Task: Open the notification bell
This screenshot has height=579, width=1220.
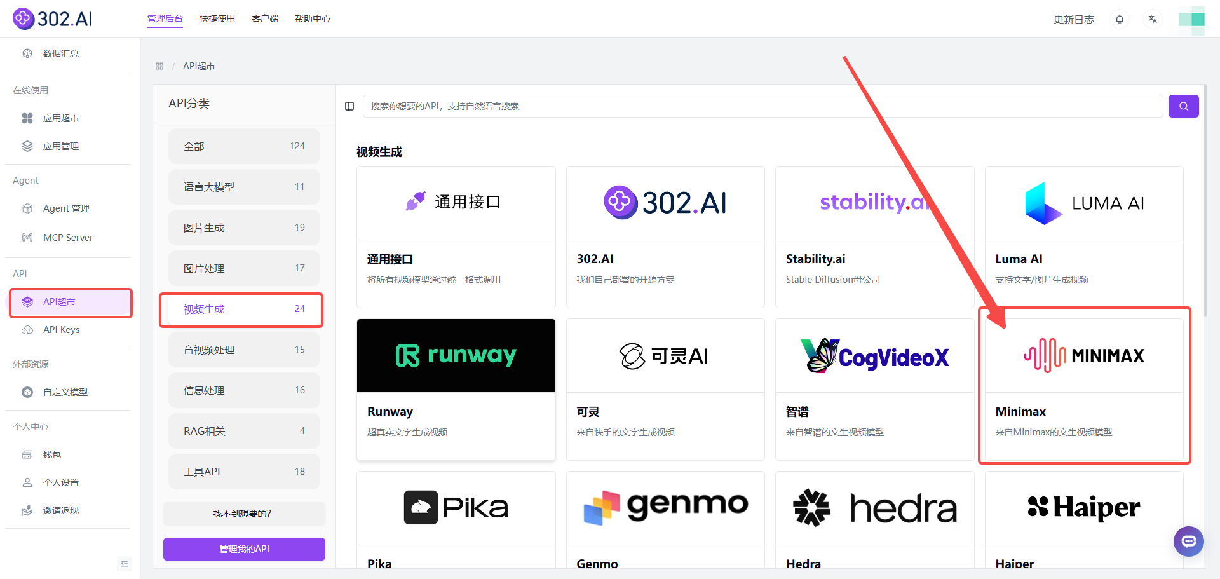Action: point(1120,19)
